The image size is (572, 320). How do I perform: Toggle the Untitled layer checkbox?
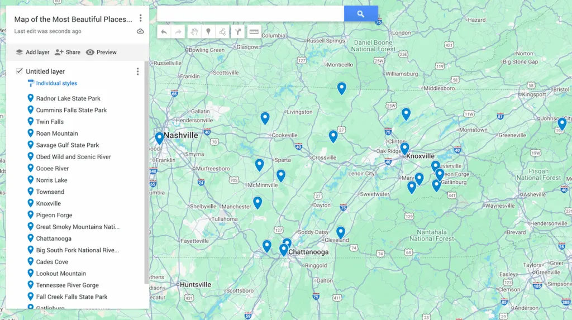coord(20,71)
